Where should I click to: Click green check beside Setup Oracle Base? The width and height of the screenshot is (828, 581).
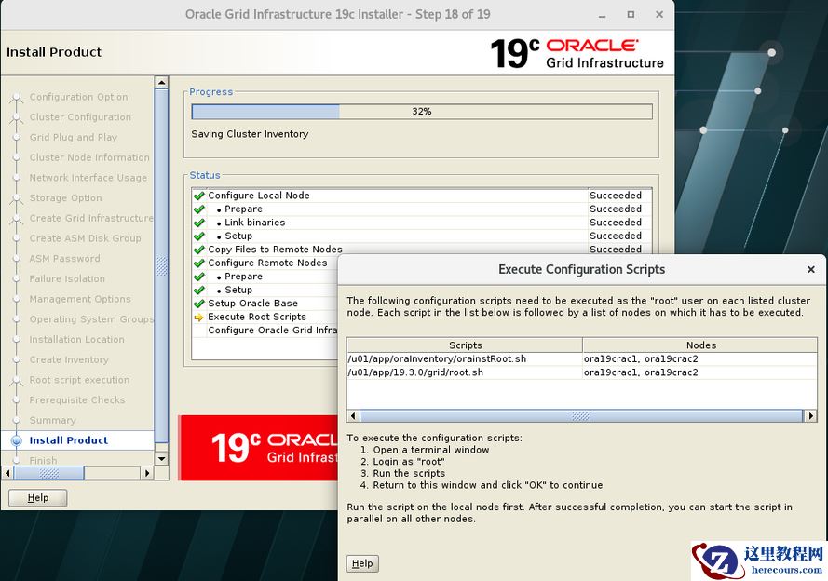199,304
